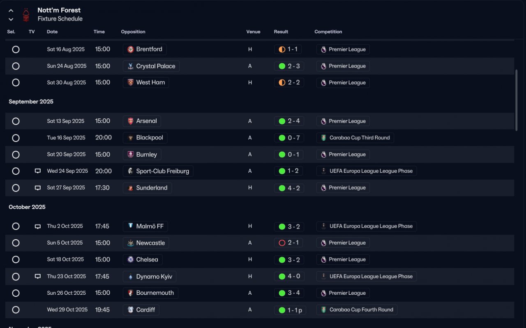Viewport: 526px width, 328px height.
Task: Click the TV icon on the Malmö FF fixture
Action: point(38,226)
